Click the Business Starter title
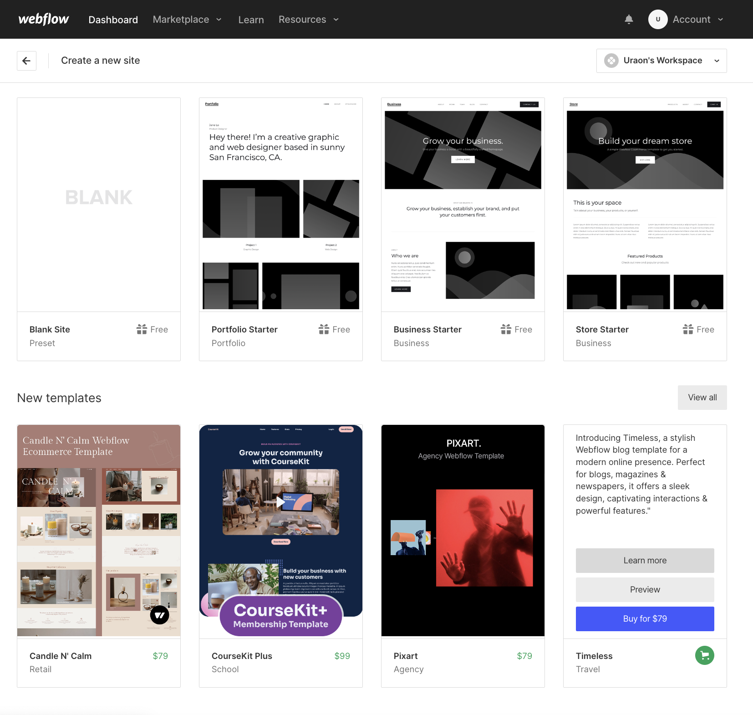This screenshot has width=753, height=715. click(427, 329)
